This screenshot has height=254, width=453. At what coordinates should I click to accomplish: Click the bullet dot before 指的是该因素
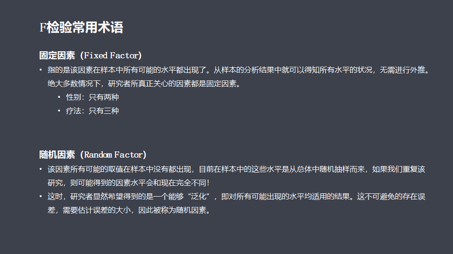point(41,70)
